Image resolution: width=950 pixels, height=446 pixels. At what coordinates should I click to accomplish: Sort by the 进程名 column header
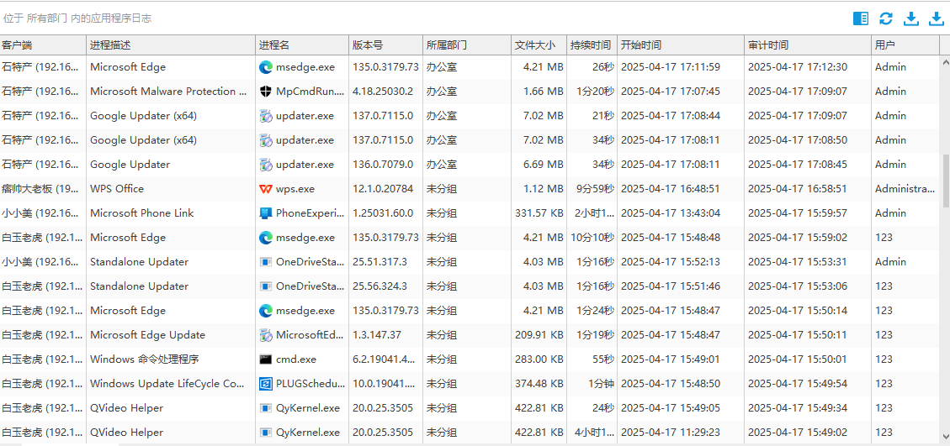302,45
